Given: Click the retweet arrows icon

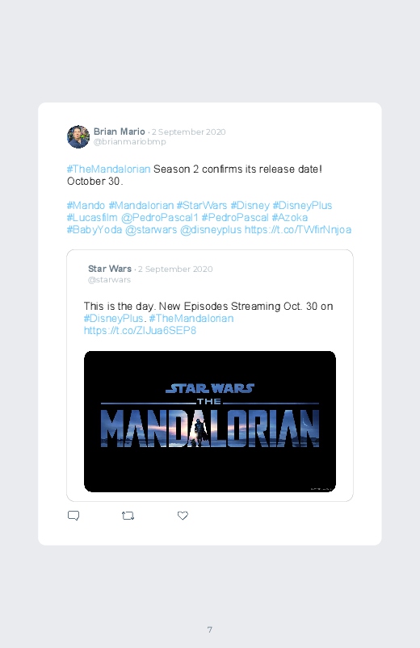Looking at the screenshot, I should 128,516.
